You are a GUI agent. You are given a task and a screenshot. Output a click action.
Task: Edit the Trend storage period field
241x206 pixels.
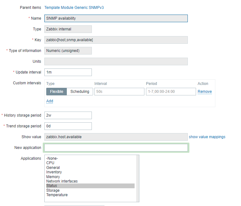(x=68, y=126)
